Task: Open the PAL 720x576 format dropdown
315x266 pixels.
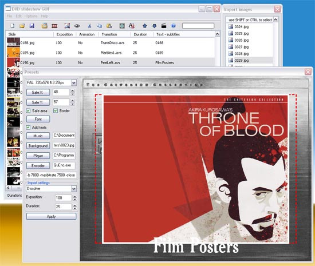Action: (74, 82)
